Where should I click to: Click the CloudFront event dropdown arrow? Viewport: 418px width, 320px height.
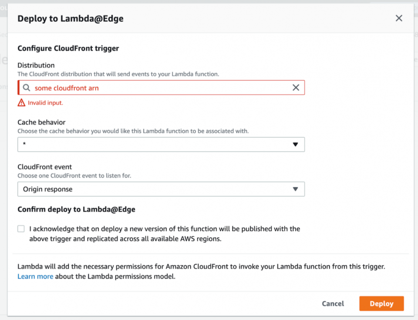click(295, 189)
